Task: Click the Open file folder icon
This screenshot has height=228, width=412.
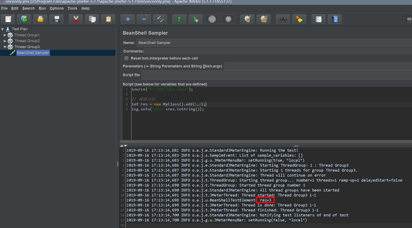Action: [x=40, y=19]
